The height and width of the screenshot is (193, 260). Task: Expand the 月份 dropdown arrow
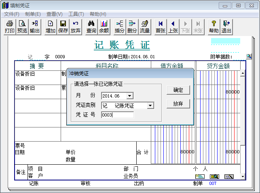click(130, 96)
